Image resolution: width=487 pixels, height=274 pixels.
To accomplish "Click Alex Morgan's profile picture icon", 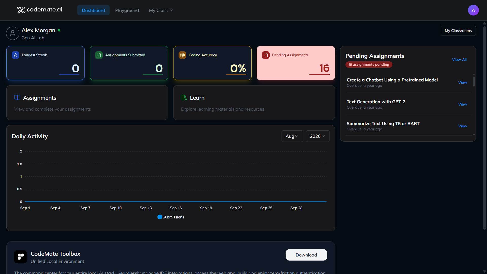I will pyautogui.click(x=13, y=33).
